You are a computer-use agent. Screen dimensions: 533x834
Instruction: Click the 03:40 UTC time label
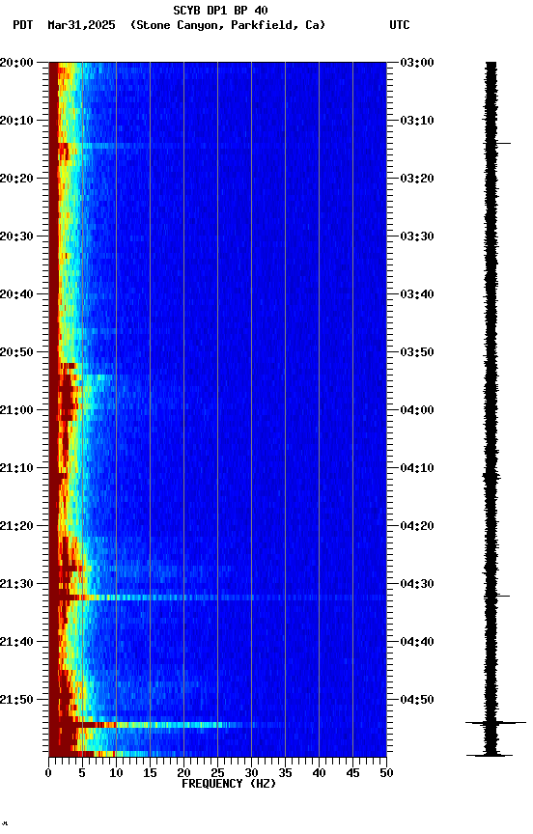[x=417, y=294]
